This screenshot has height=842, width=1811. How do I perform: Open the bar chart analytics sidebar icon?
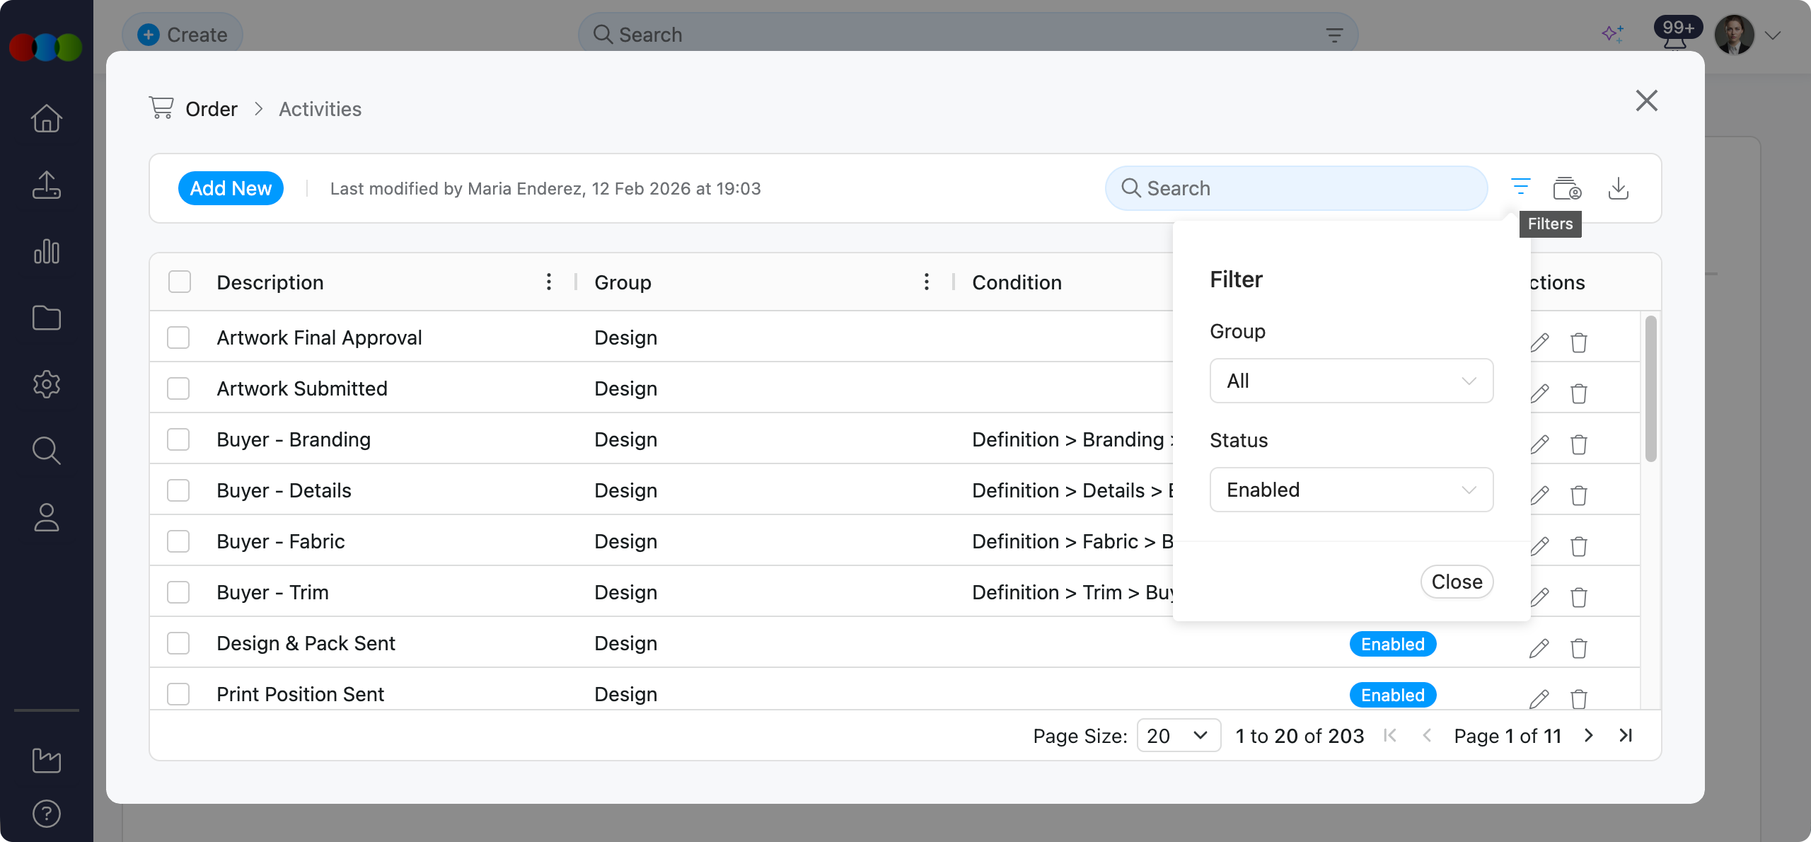click(47, 251)
